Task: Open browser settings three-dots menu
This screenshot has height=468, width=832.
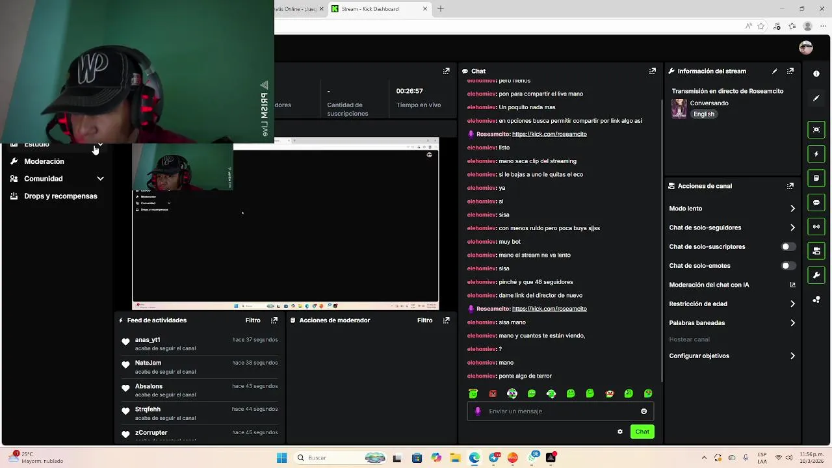Action: (x=822, y=27)
